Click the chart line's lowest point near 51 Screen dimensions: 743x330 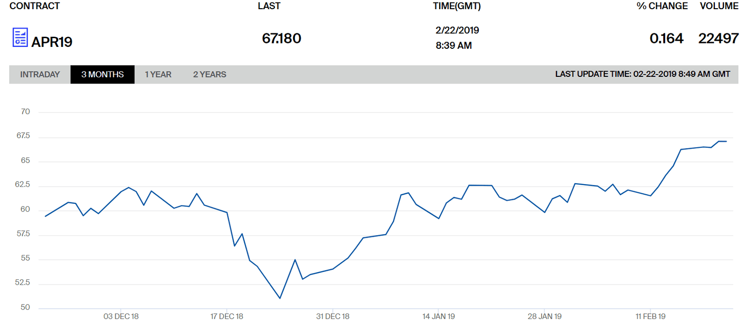[x=280, y=298]
